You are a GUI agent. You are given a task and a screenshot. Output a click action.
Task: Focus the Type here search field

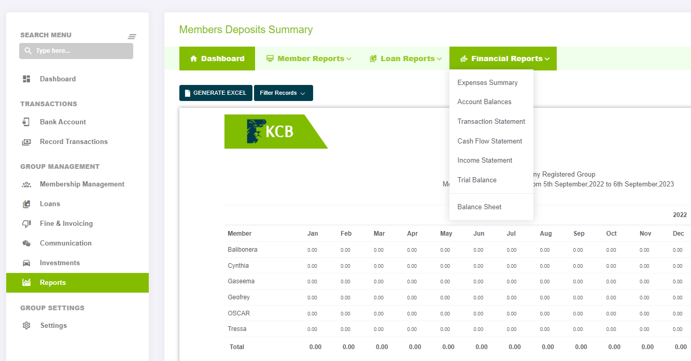pyautogui.click(x=76, y=51)
